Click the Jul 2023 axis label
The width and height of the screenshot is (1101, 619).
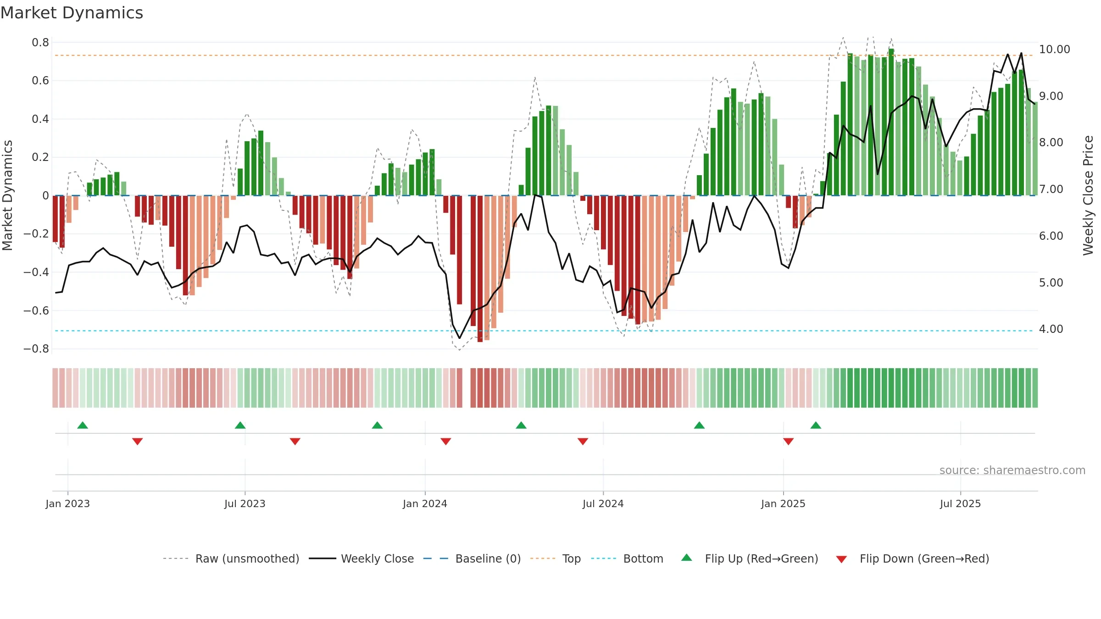(245, 503)
